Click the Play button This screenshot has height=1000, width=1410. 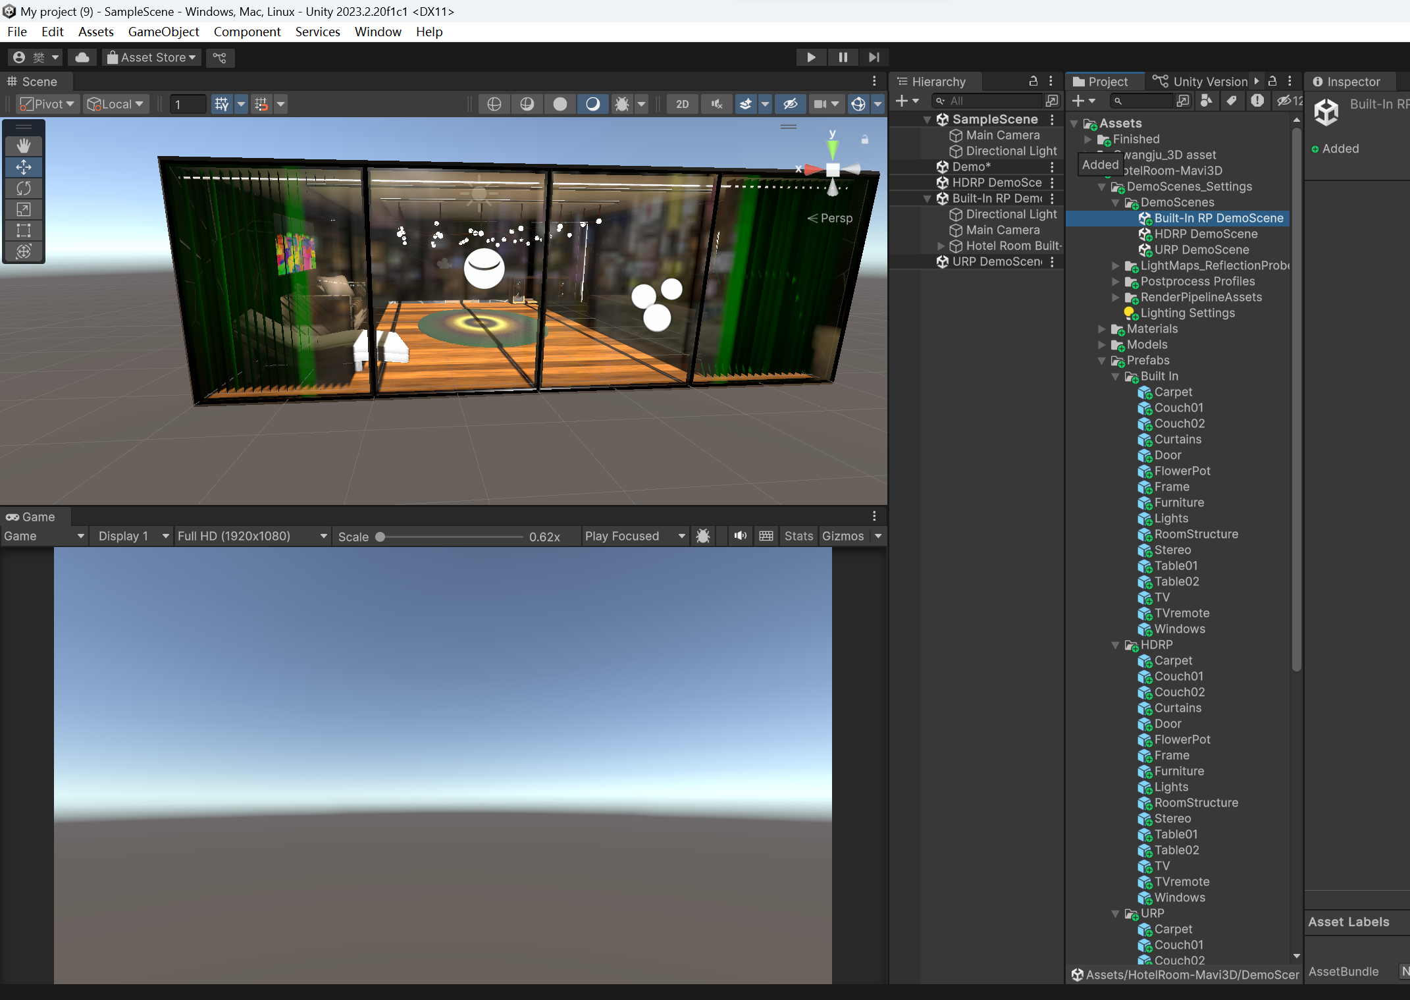pos(811,57)
